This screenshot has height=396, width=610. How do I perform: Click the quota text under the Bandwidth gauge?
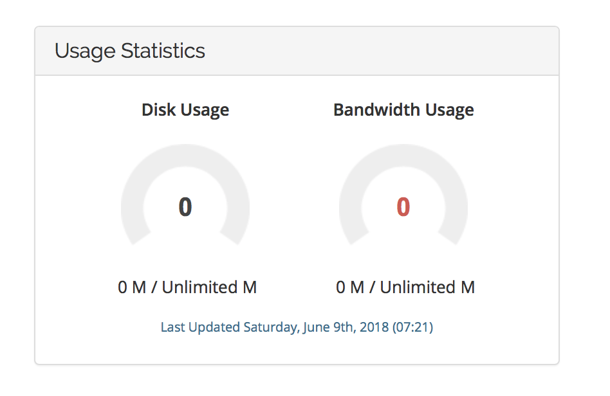pyautogui.click(x=405, y=287)
